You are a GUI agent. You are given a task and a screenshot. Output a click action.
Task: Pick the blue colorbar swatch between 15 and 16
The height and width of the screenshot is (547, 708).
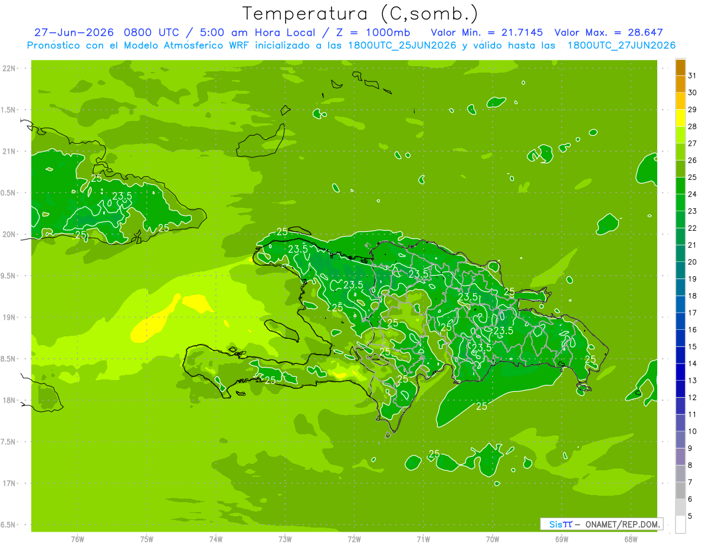point(681,338)
